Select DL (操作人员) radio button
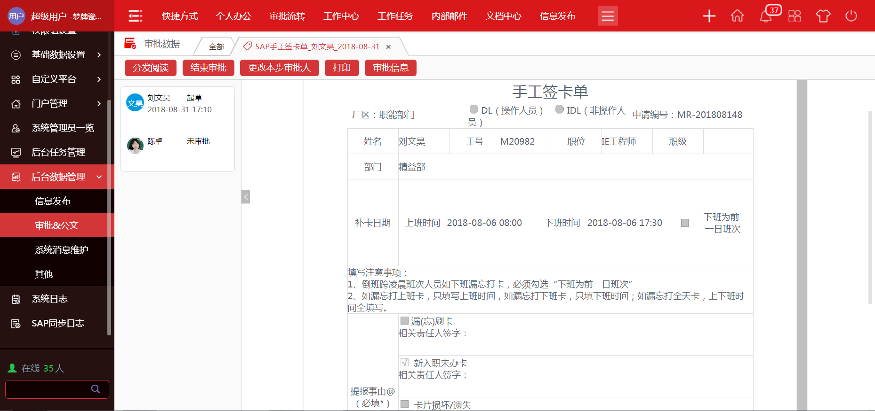Viewport: 875px width, 411px height. [x=474, y=109]
